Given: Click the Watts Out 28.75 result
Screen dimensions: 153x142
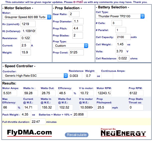Looking at the screenshot, I should [x=48, y=93].
